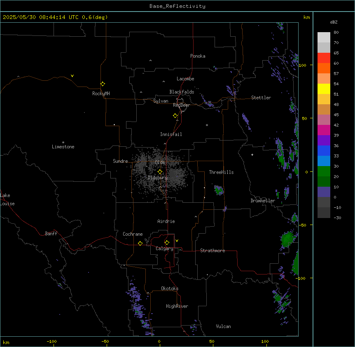
Task: Pick the dark orange 57-60 dBZ swatch
Action: (324, 68)
